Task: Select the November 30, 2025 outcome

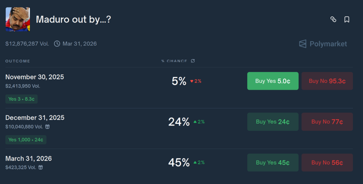Action: tap(34, 77)
